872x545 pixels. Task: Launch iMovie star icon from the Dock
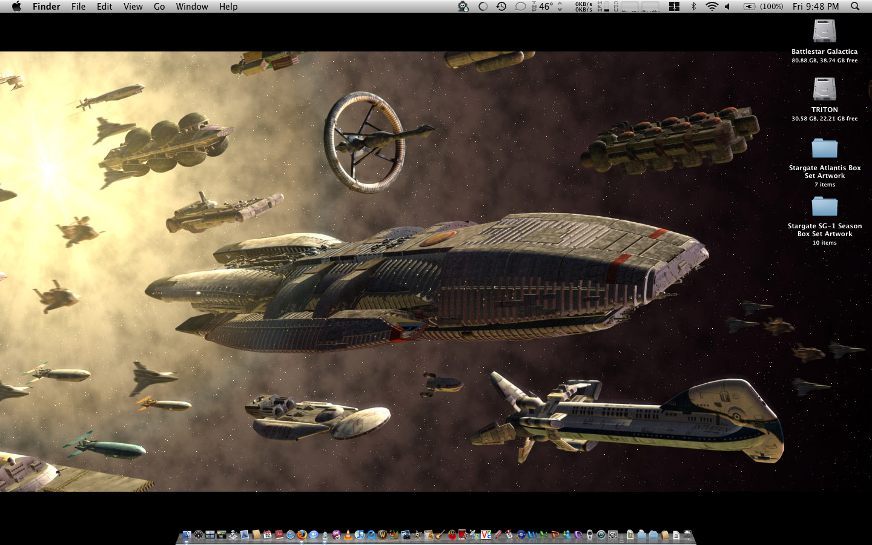click(x=417, y=535)
